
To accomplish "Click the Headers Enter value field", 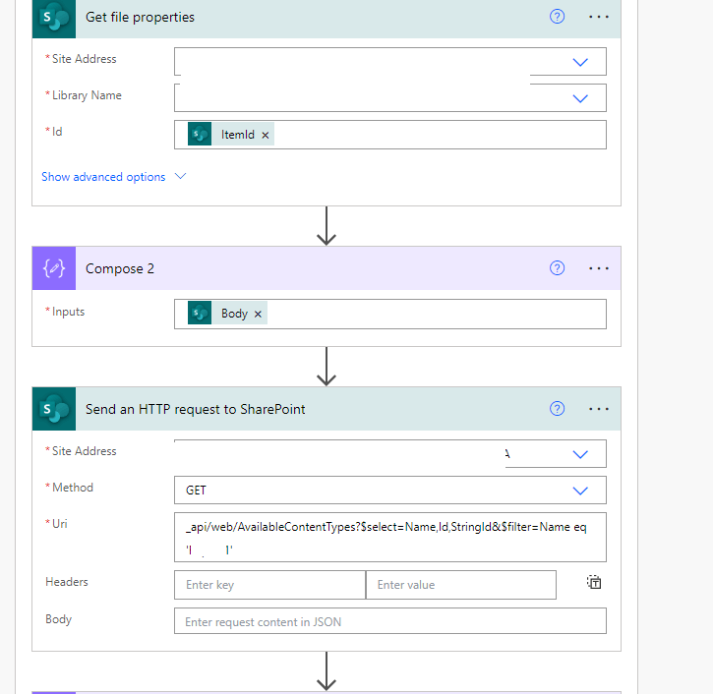I will pos(461,585).
